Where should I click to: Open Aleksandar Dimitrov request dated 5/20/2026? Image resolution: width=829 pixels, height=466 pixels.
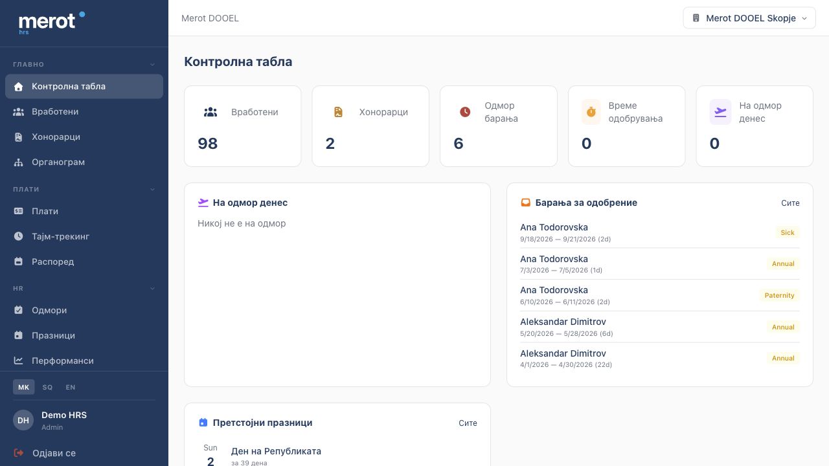(660, 327)
